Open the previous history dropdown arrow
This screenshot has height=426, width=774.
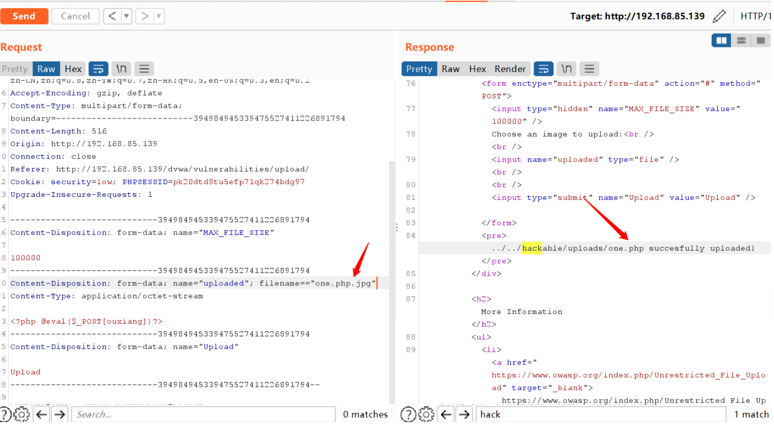[x=126, y=16]
